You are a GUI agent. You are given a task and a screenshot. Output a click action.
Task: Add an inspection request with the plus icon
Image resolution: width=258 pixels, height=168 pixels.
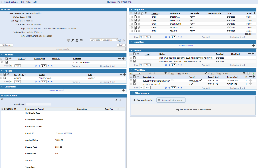click(254, 45)
